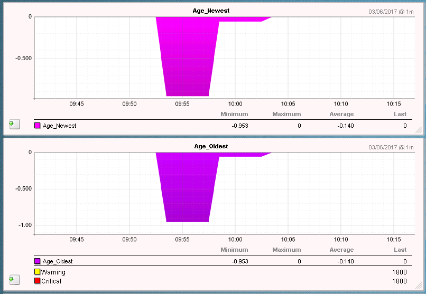Click the Average column header in Age_Oldest

point(341,250)
